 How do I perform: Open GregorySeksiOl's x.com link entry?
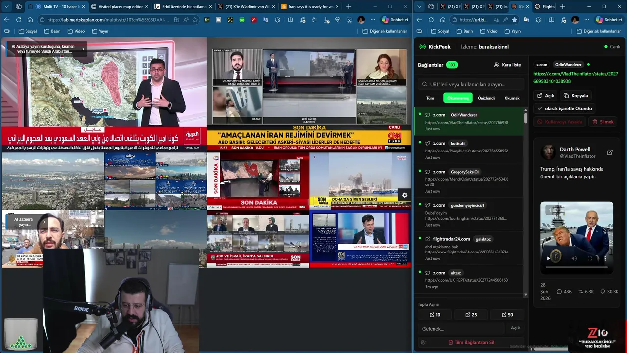tap(468, 181)
